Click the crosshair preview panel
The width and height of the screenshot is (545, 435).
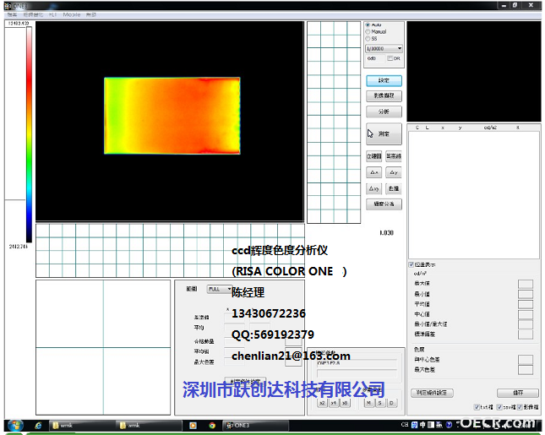[103, 347]
